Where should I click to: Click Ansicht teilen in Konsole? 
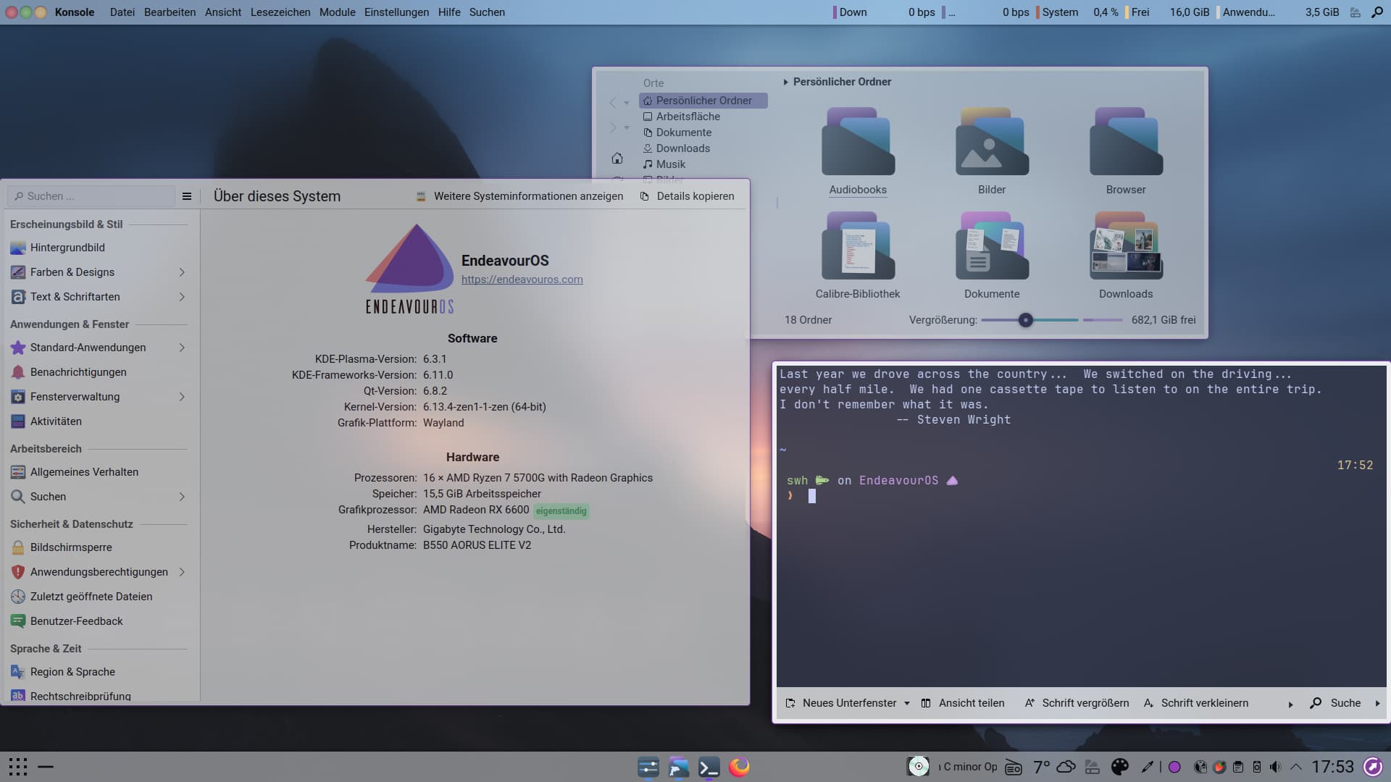coord(962,703)
